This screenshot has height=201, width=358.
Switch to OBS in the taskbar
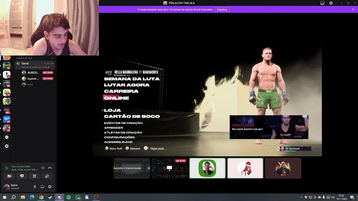(96, 197)
